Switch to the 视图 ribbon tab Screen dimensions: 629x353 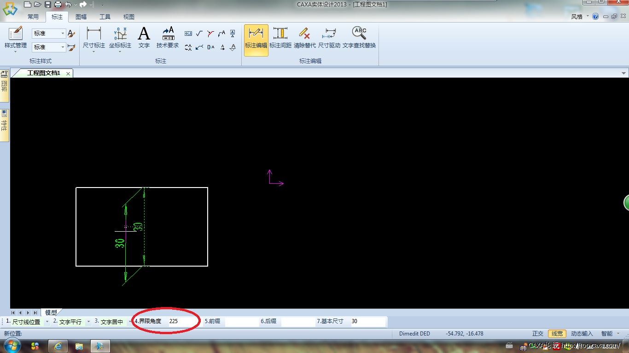click(x=129, y=17)
